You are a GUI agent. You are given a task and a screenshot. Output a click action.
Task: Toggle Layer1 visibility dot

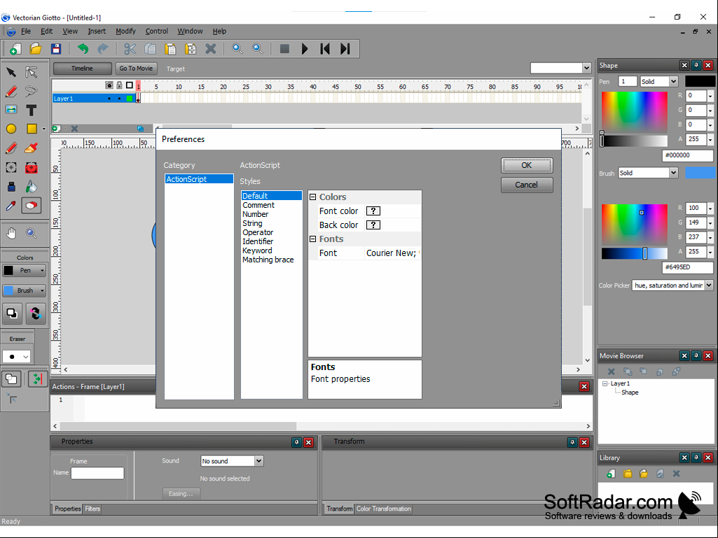(109, 99)
